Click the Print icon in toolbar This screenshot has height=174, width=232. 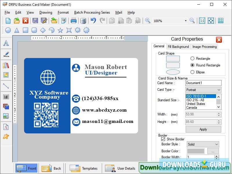pos(74,21)
